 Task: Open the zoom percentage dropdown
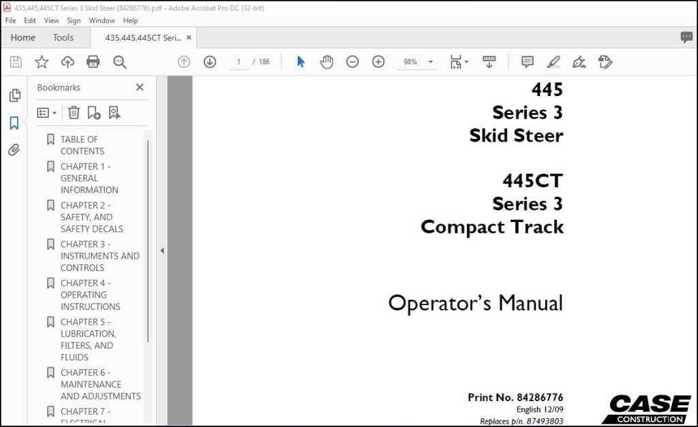[x=431, y=62]
